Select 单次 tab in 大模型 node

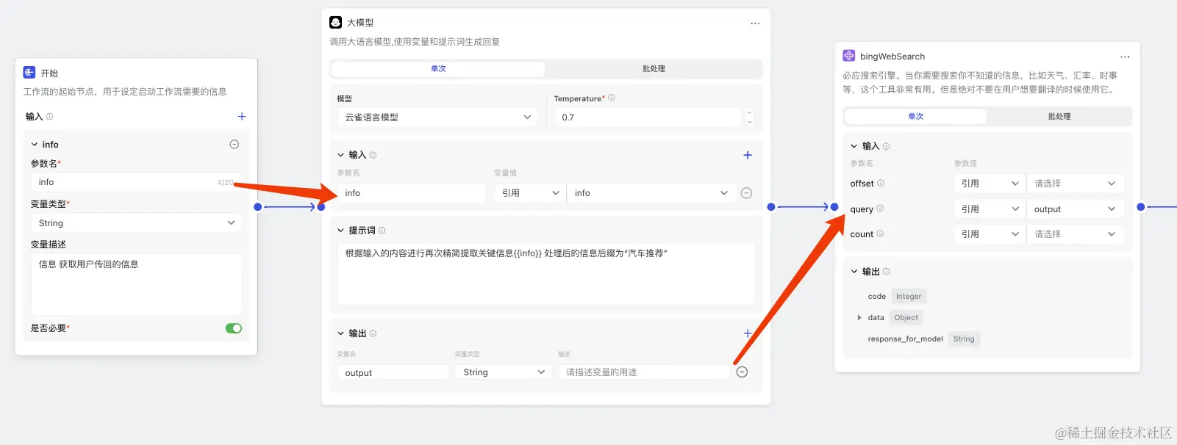[438, 69]
